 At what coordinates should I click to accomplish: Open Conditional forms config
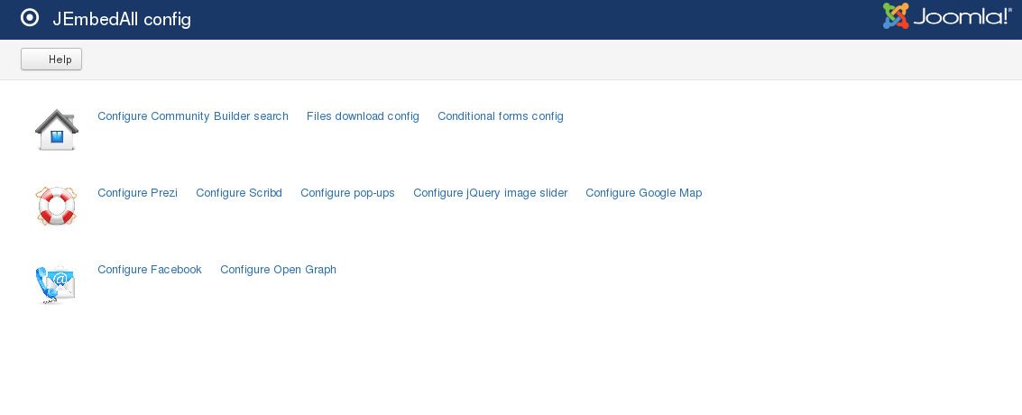click(x=501, y=116)
